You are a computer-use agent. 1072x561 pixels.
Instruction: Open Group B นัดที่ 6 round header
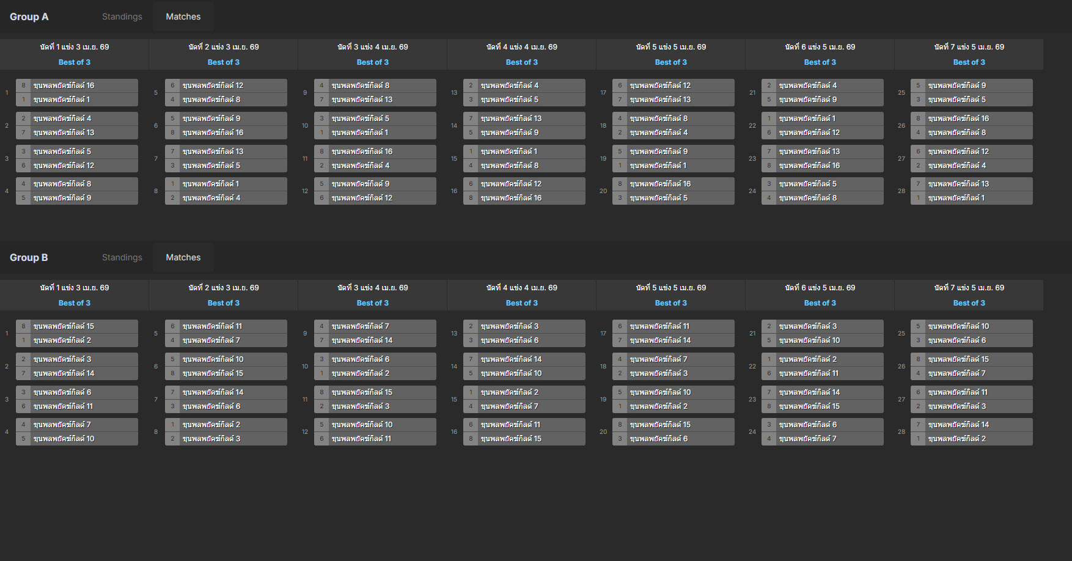tap(820, 288)
